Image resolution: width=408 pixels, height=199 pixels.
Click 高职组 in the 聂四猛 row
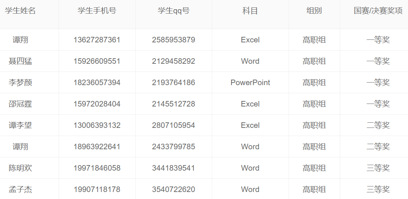(x=314, y=61)
